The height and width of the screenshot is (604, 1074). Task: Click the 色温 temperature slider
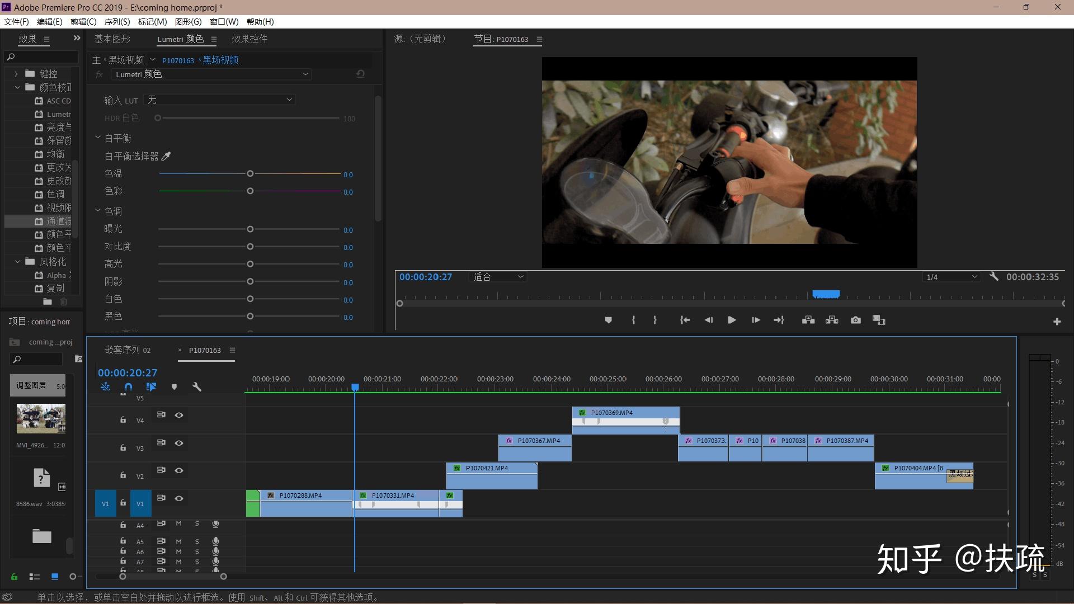[x=250, y=174]
